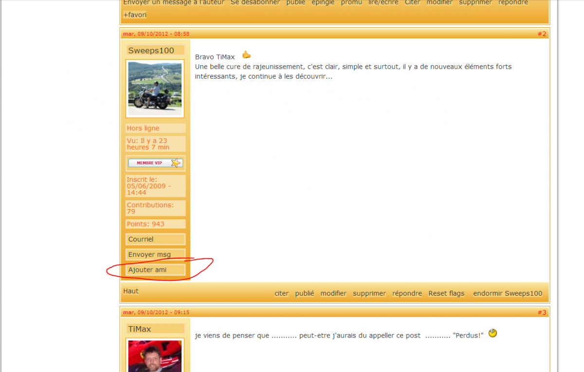
Task: Open the #2 post permalink
Action: 542,34
